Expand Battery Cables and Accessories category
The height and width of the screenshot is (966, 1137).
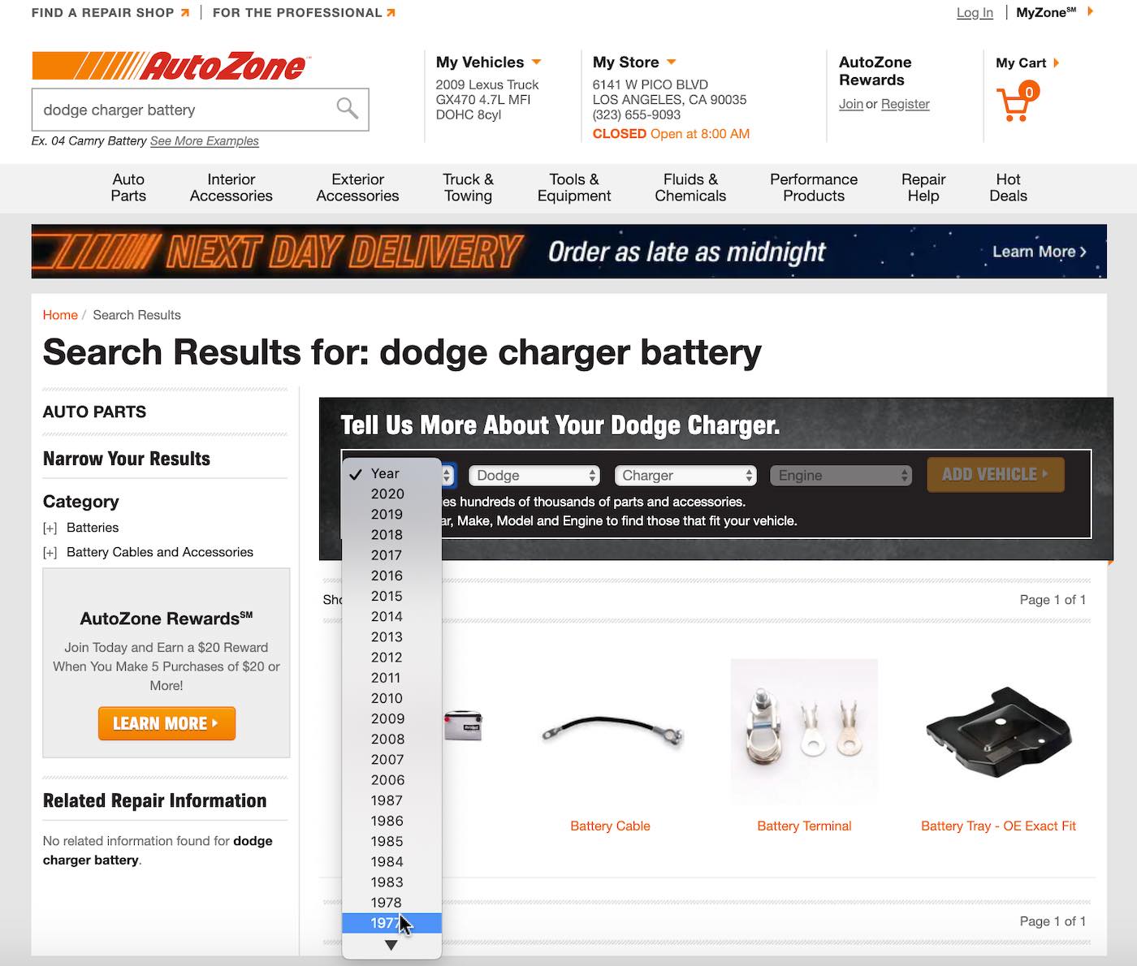[50, 553]
